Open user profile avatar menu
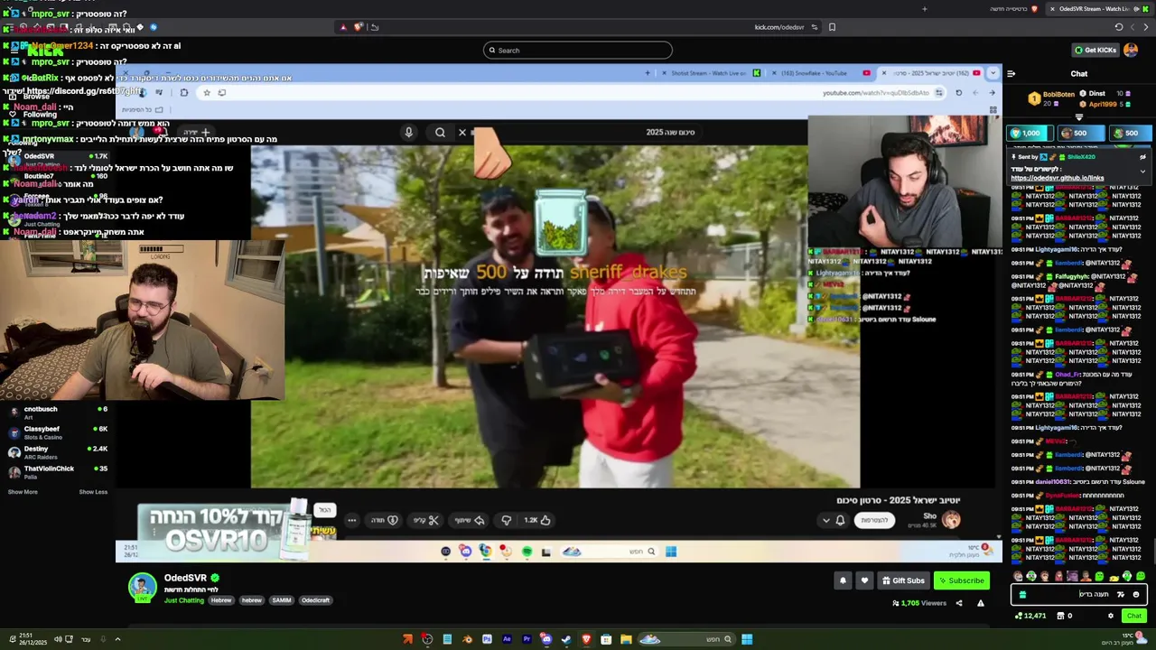 point(1131,50)
